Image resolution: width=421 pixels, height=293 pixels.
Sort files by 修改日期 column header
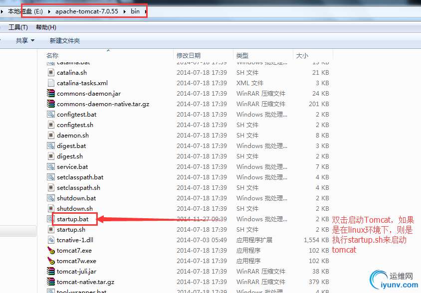(189, 55)
